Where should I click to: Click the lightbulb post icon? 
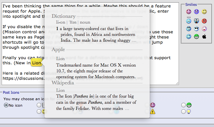(x=189, y=111)
